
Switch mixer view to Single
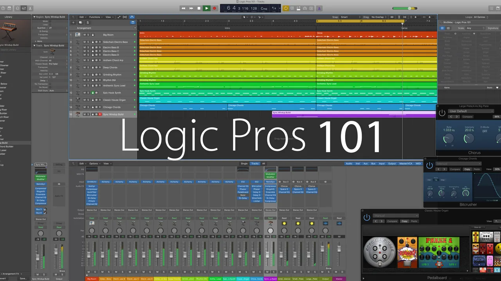[244, 164]
